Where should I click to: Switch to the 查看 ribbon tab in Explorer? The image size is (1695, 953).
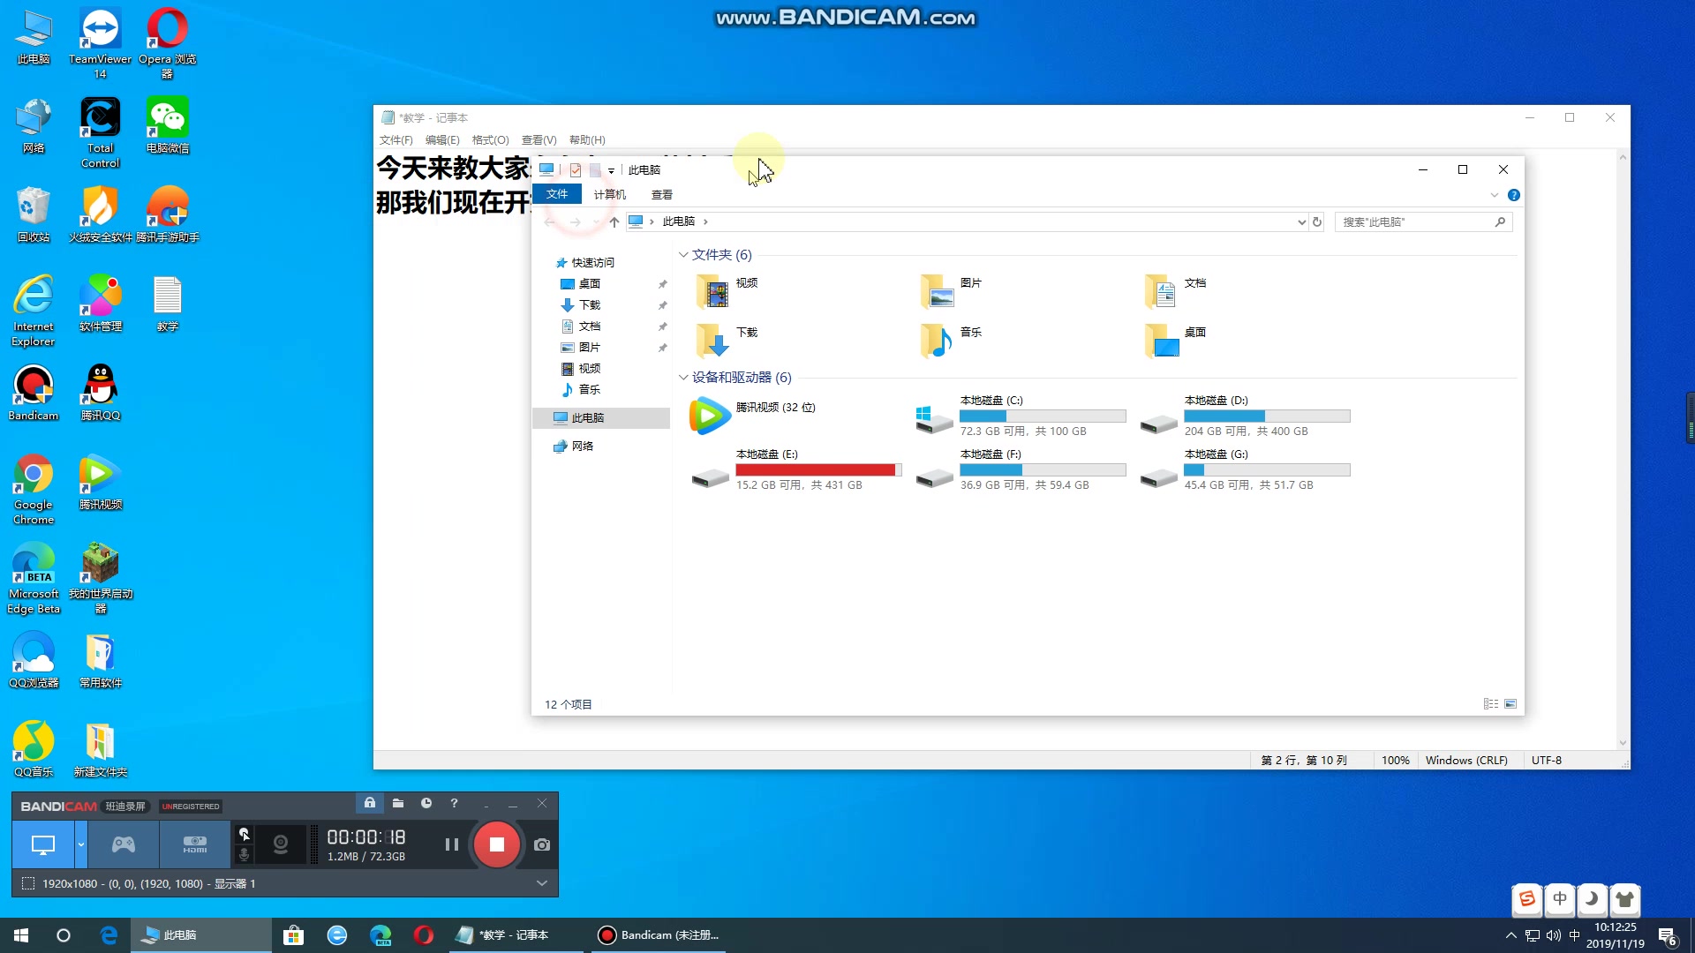(x=661, y=194)
